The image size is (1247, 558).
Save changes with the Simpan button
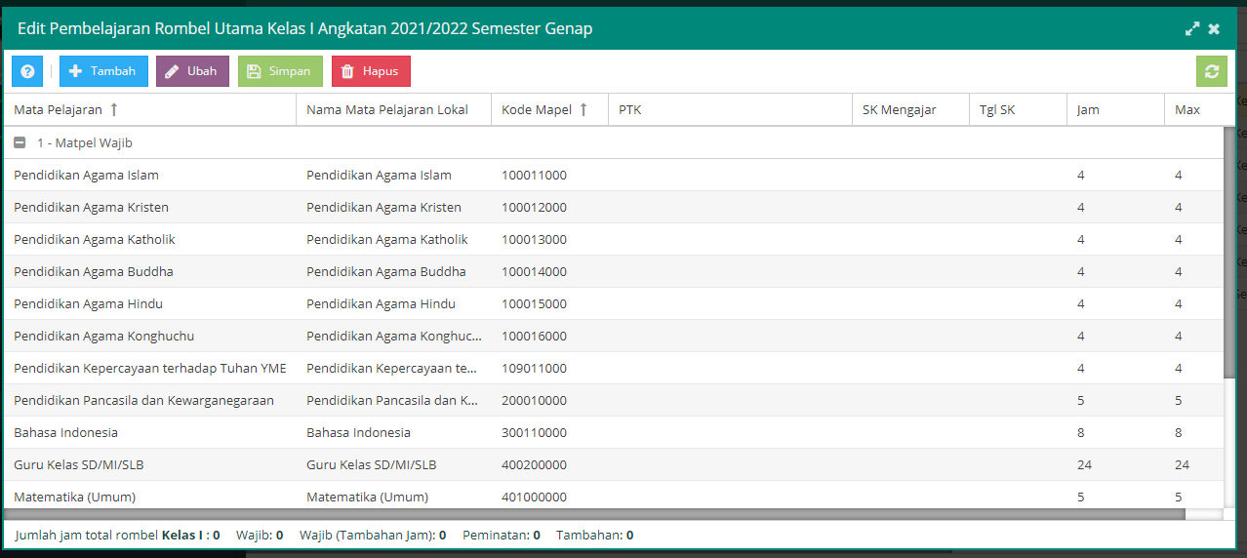[x=280, y=71]
